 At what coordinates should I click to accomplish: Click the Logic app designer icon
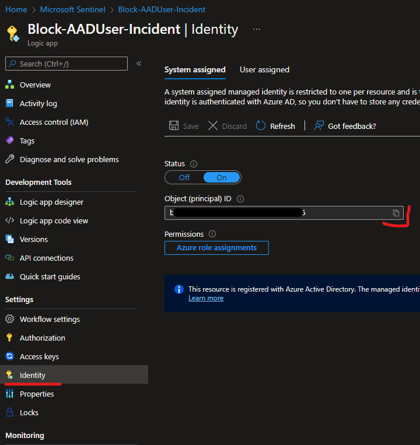(10, 202)
